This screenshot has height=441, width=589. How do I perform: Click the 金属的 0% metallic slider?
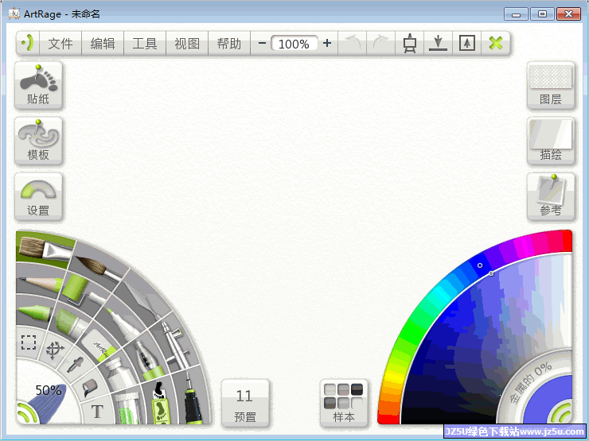coord(529,385)
